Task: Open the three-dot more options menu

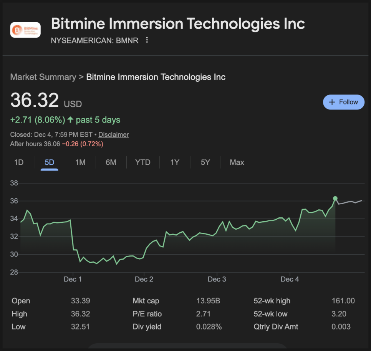Action: [147, 40]
